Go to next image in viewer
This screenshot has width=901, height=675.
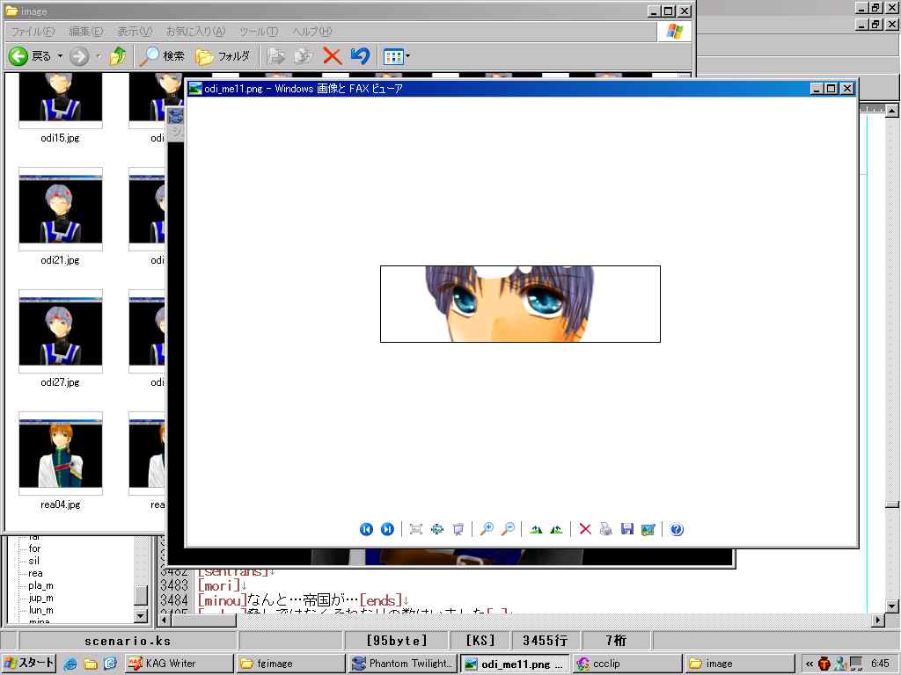(387, 529)
